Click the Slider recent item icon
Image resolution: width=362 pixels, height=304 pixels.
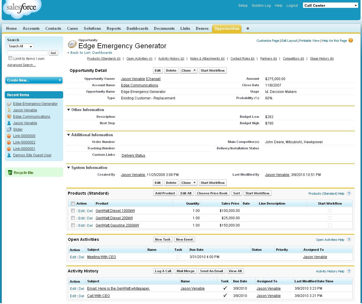point(9,129)
